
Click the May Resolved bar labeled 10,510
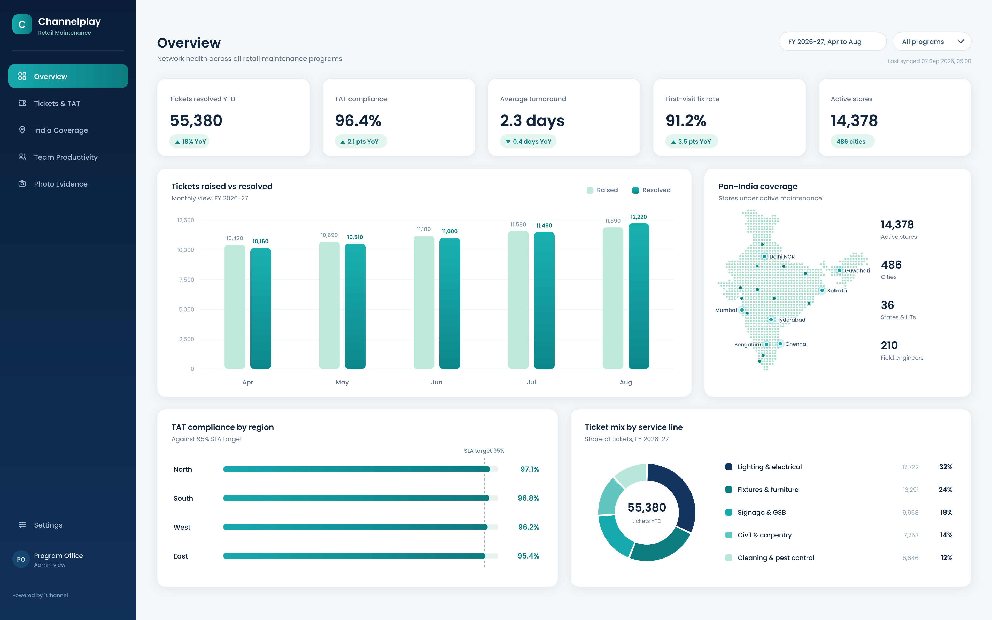tap(355, 306)
